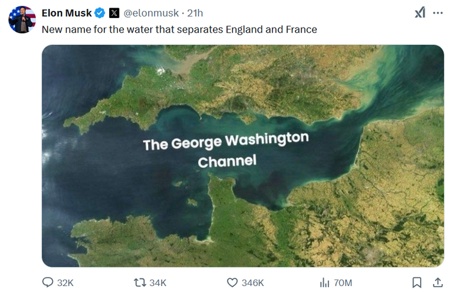The image size is (449, 293).
Task: Click the views analytics bar-chart icon
Action: tap(325, 283)
